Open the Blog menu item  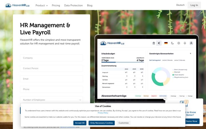click(90, 5)
